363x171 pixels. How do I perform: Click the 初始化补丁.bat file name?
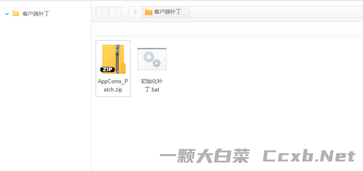click(x=152, y=85)
